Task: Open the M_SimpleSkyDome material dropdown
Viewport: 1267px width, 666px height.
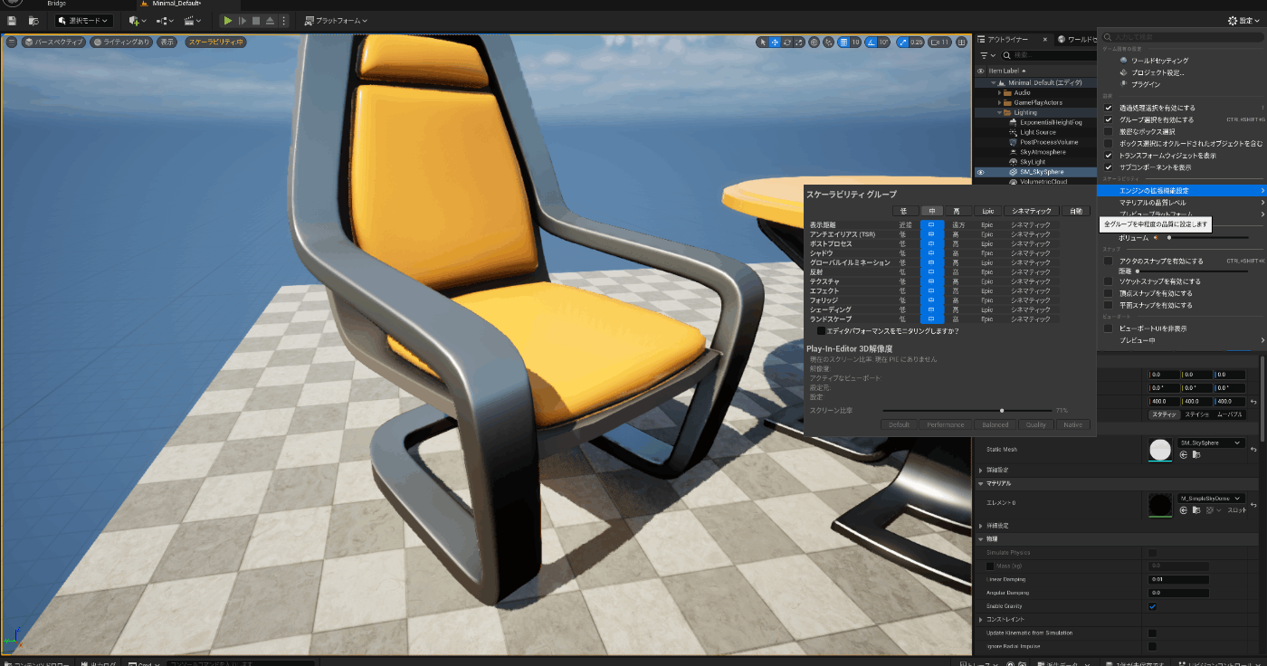Action: coord(1211,498)
